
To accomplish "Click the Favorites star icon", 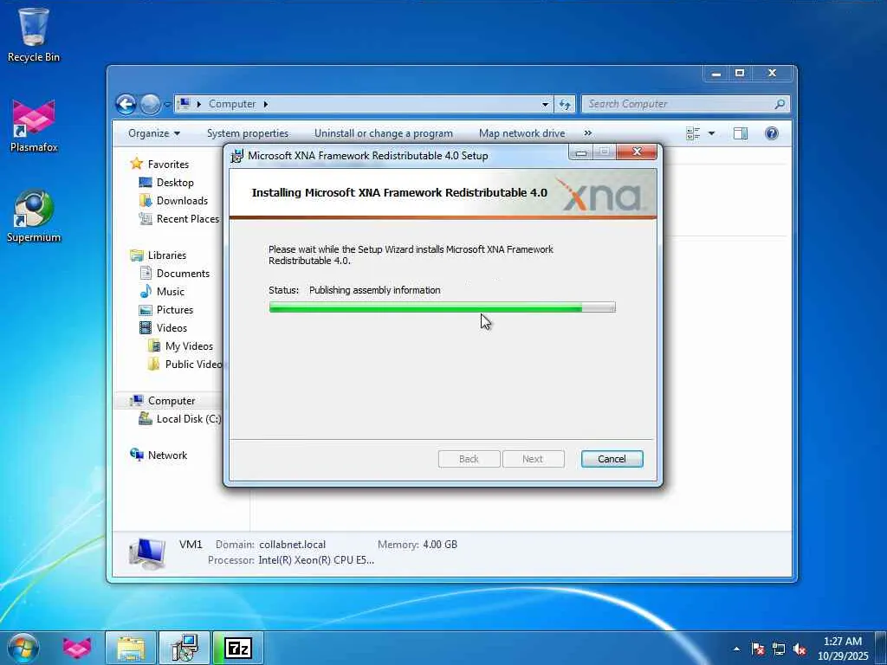I will click(x=136, y=164).
